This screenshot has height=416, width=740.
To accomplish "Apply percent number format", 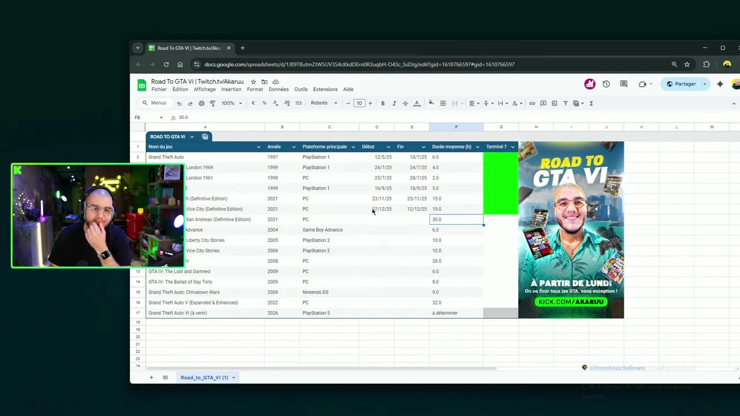I will click(x=264, y=103).
